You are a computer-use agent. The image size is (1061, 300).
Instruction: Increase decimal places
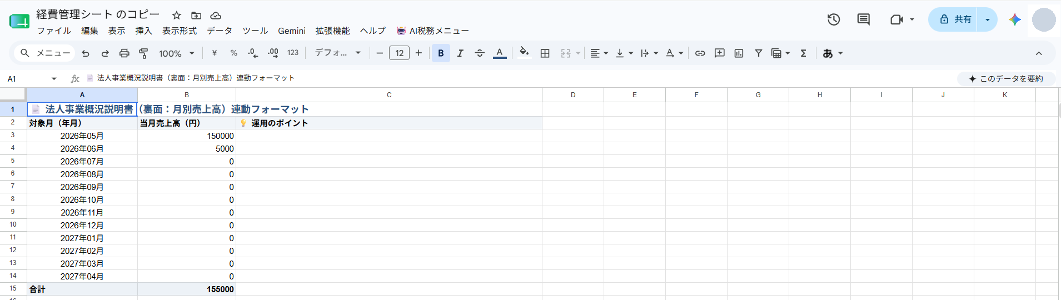pyautogui.click(x=273, y=53)
